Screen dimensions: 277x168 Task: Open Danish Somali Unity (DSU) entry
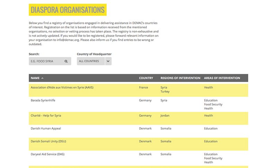(x=48, y=141)
